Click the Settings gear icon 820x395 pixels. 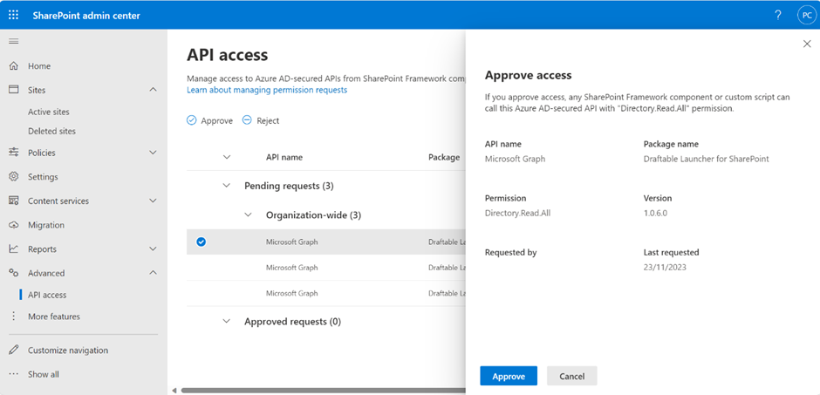pos(14,177)
